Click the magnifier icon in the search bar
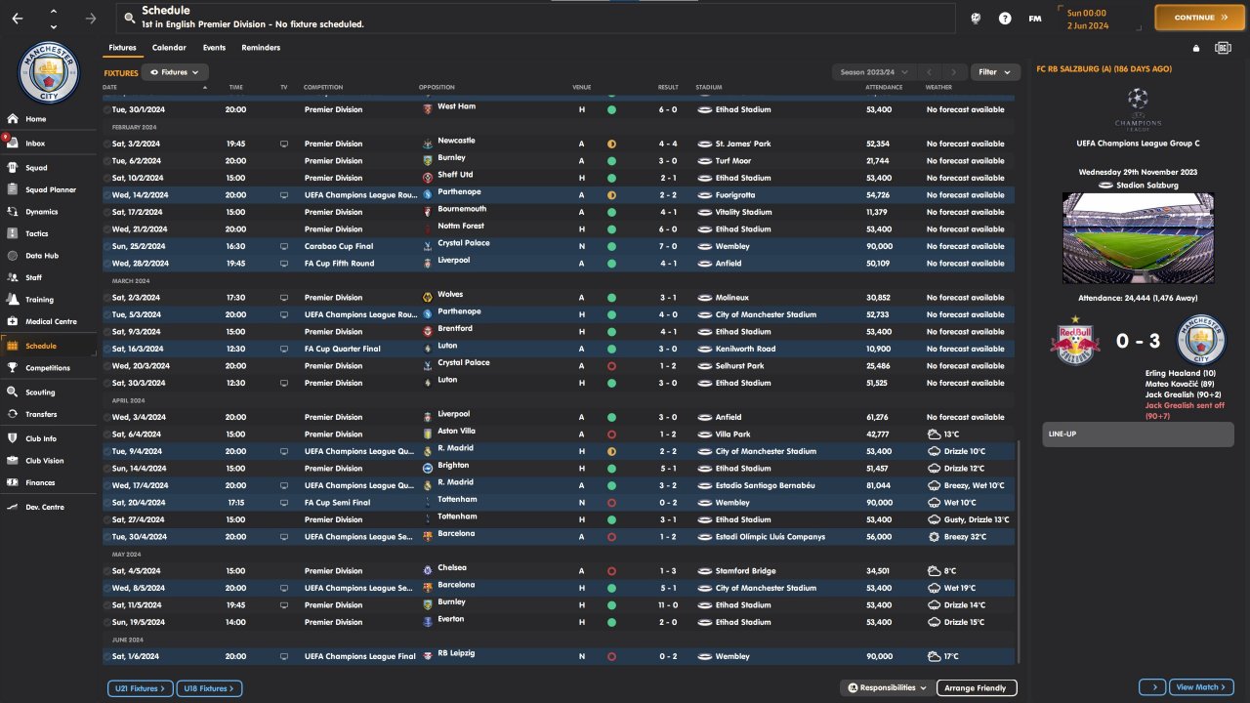This screenshot has width=1250, height=703. 128,17
